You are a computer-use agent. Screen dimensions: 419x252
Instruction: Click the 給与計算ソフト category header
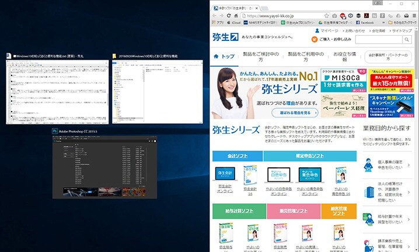point(239,211)
